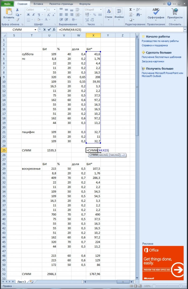The width and height of the screenshot is (188, 289).
Task: Toggle center text alignment
Action: (66, 15)
